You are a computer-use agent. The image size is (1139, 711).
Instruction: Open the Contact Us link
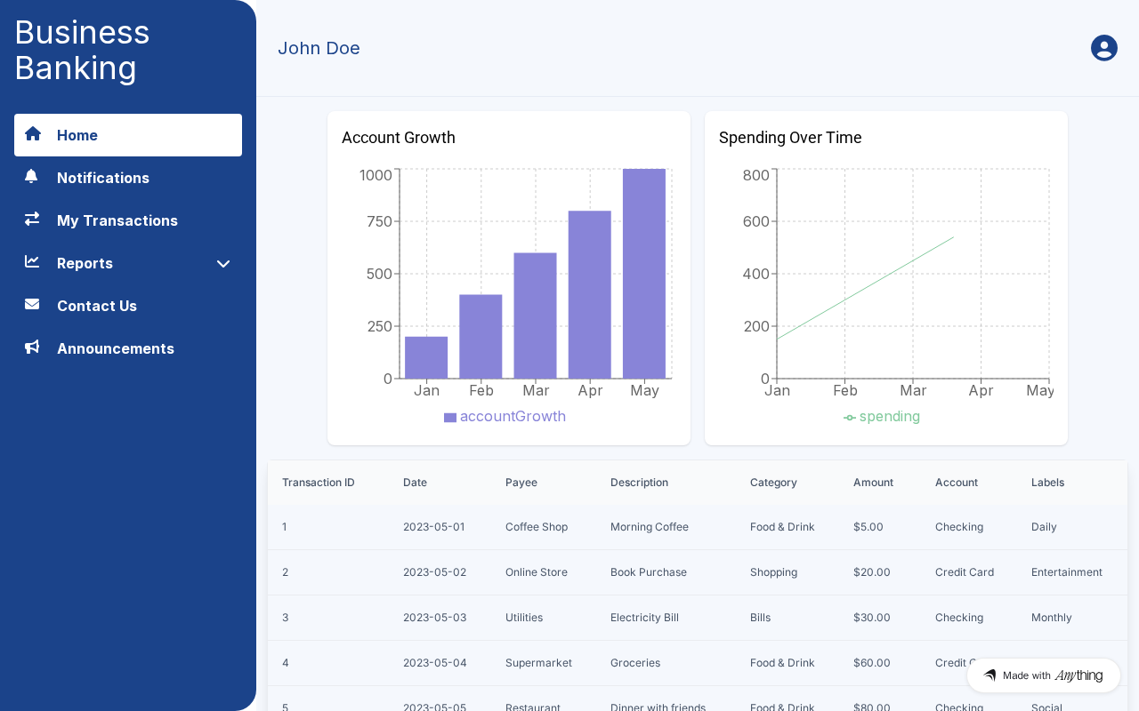(128, 306)
